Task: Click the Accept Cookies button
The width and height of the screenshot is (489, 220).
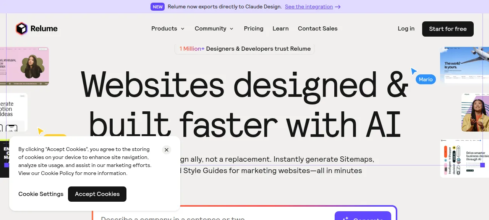Action: (97, 194)
